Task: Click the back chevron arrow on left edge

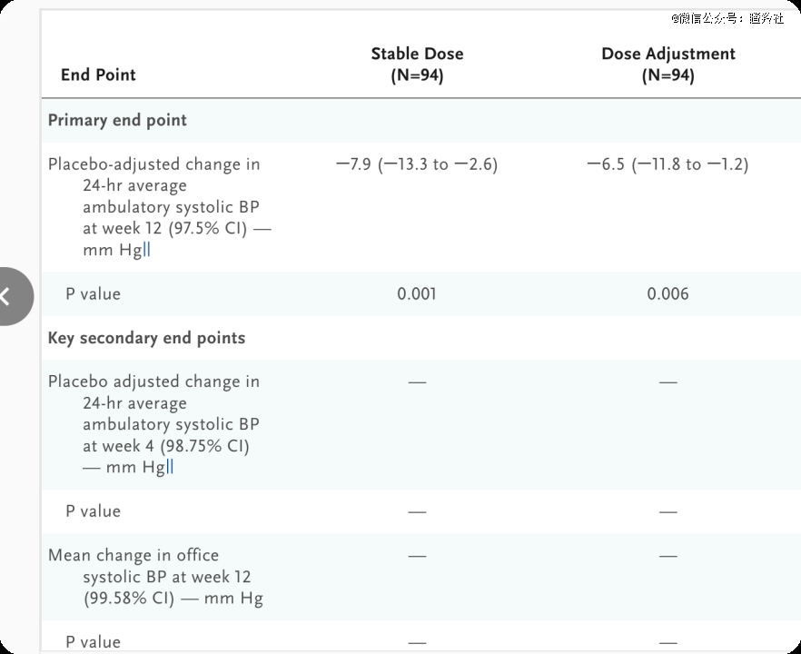Action: [7, 296]
